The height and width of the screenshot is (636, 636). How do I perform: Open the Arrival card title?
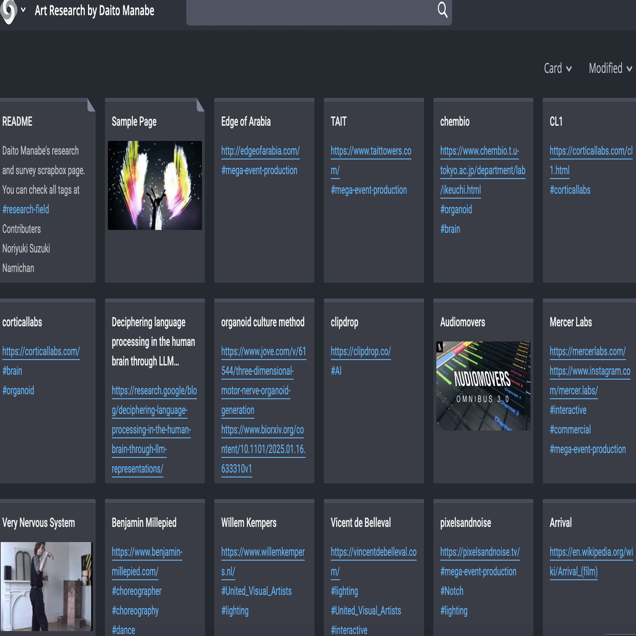click(561, 522)
